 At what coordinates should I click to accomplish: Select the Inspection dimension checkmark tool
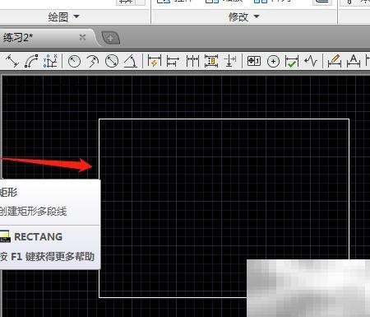tap(292, 61)
